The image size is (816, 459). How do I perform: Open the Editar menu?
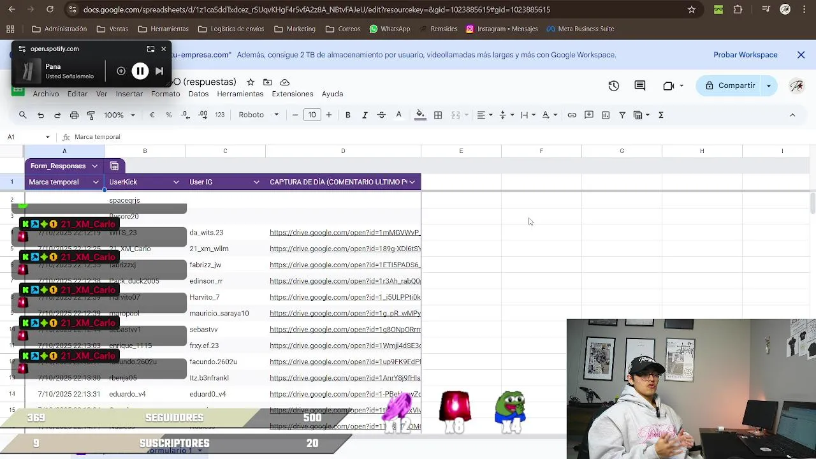click(77, 94)
